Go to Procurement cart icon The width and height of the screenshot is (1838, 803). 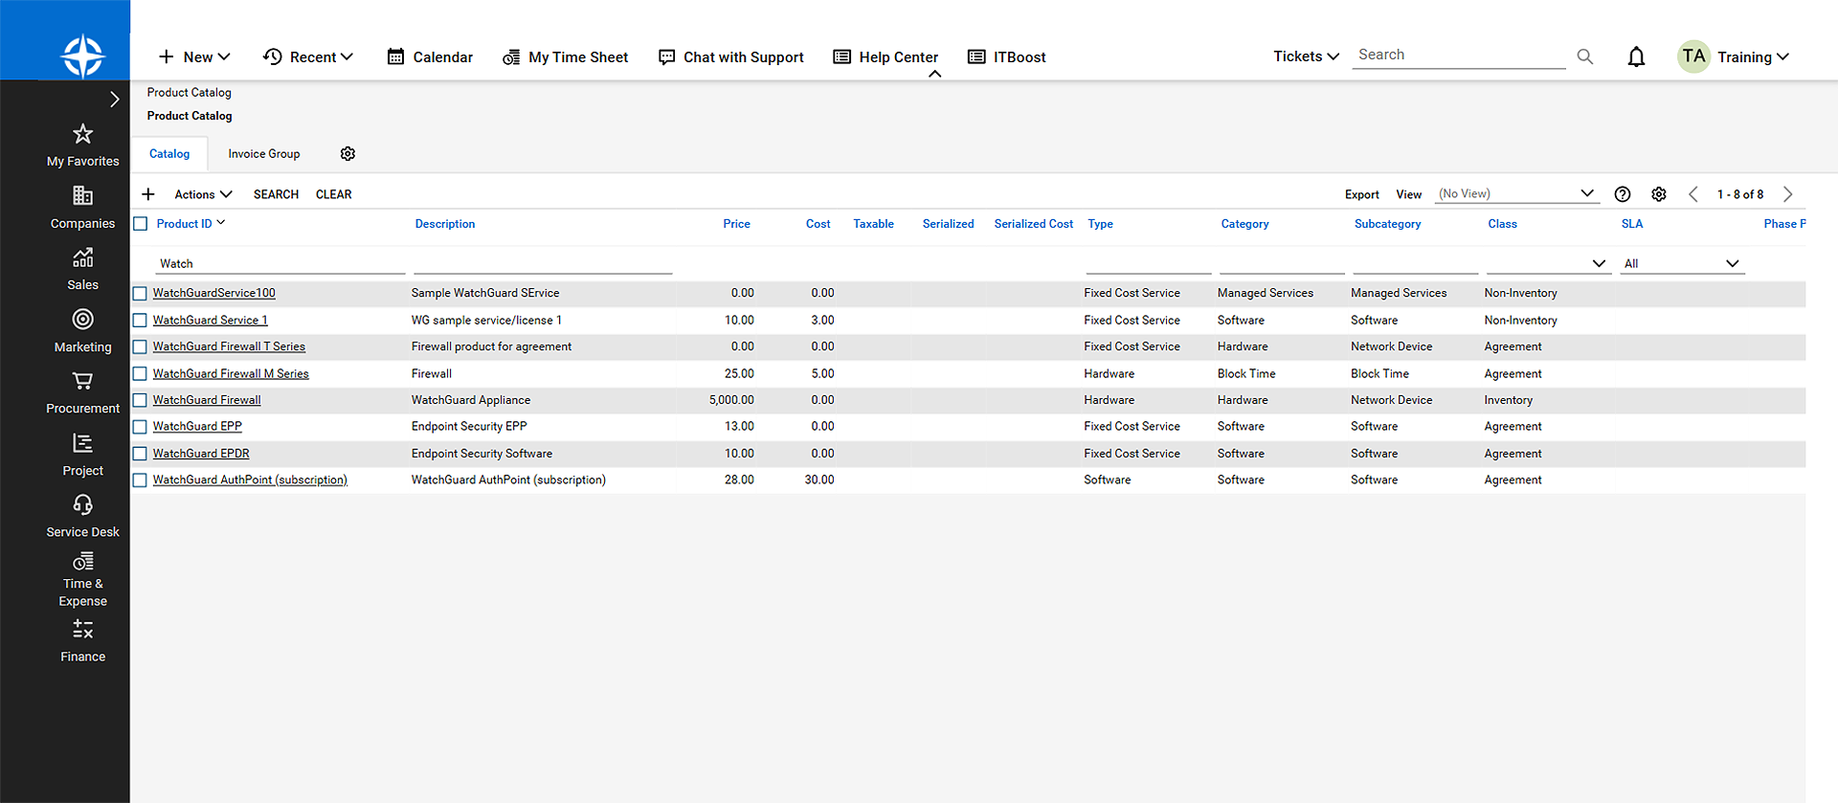tap(83, 381)
